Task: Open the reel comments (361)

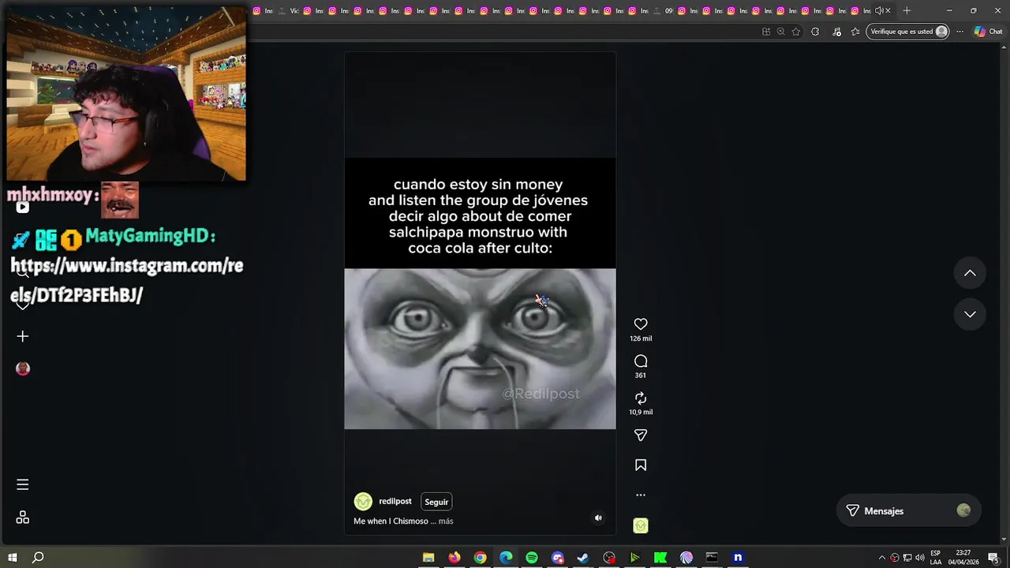Action: [x=641, y=361]
